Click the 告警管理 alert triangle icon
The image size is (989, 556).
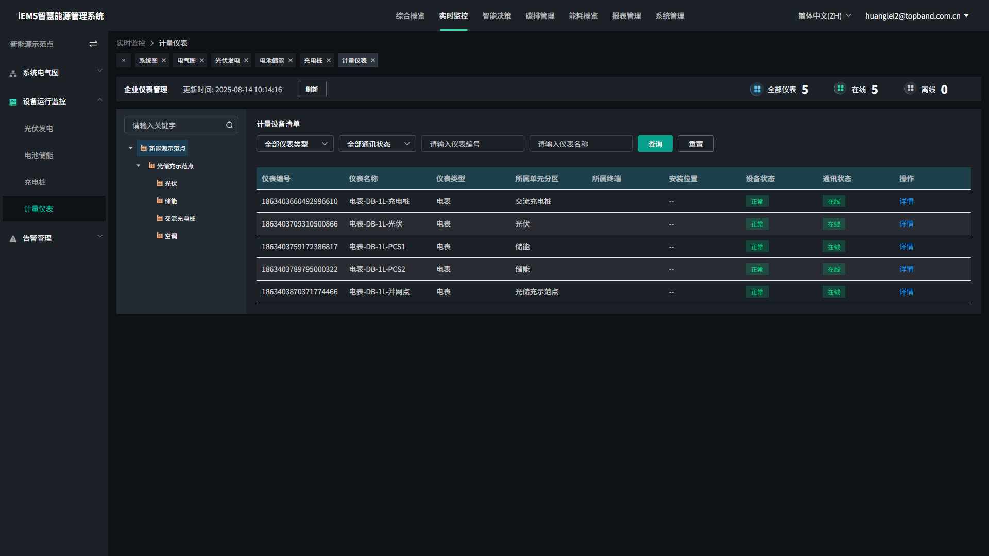tap(12, 238)
